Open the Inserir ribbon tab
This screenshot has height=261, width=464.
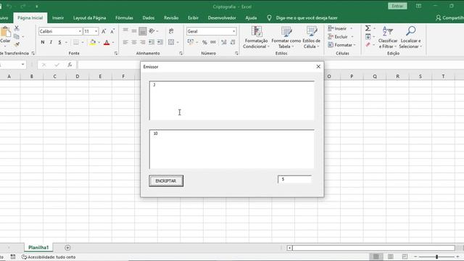pos(58,17)
